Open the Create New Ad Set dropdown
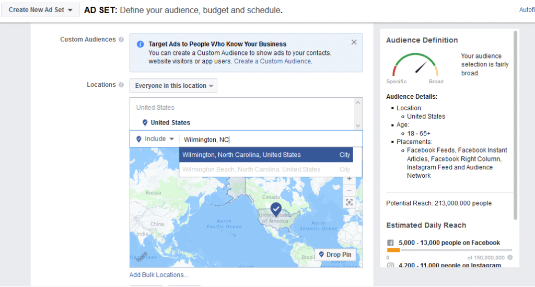Image resolution: width=535 pixels, height=287 pixels. tap(40, 10)
